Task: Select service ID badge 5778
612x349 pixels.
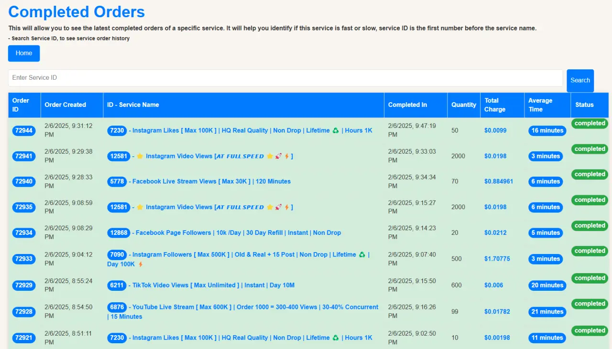Action: point(117,181)
